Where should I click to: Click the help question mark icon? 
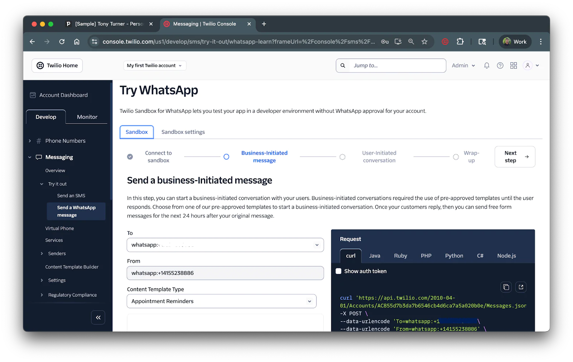pos(500,65)
